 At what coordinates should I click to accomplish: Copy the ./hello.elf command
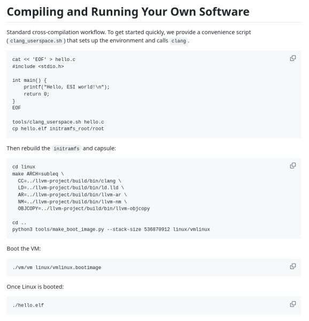292,304
